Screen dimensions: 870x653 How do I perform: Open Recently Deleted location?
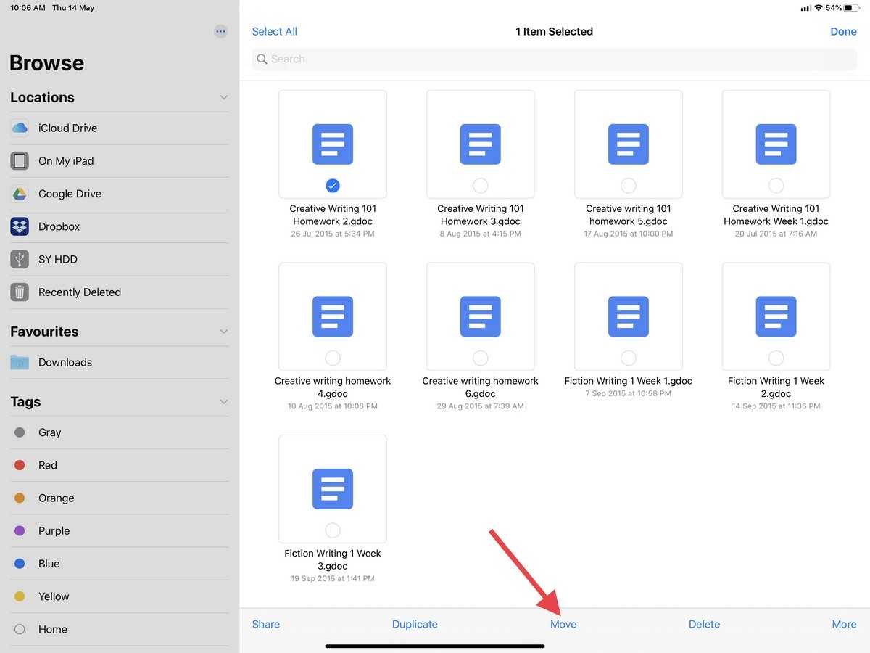[x=120, y=292]
